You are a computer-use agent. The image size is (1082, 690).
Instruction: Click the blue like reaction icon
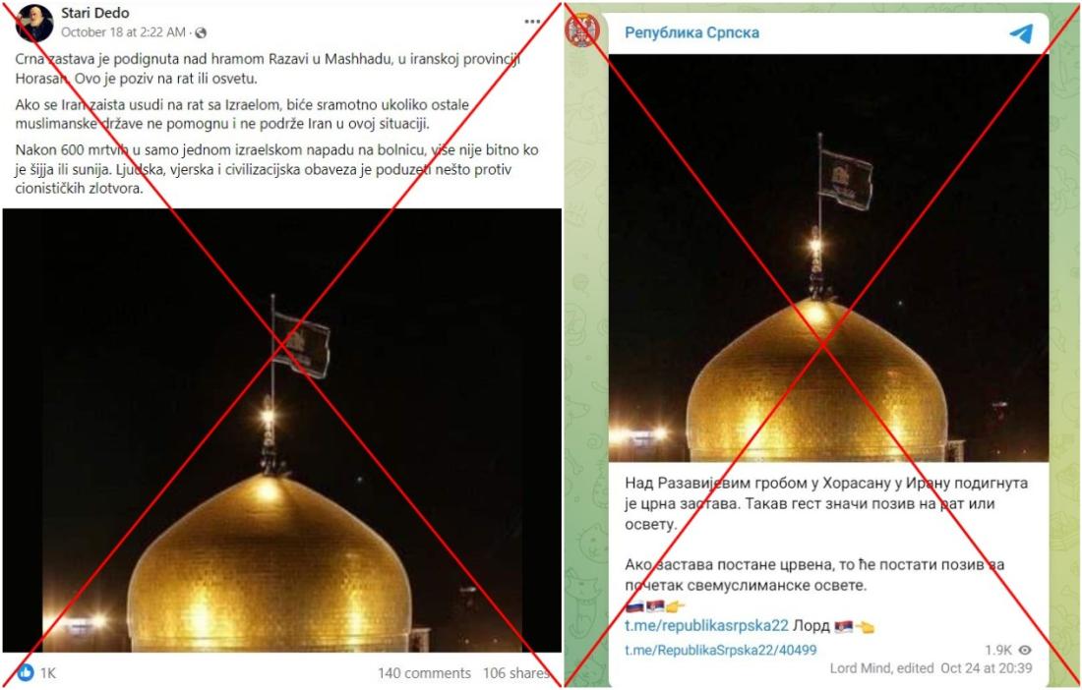(x=26, y=672)
